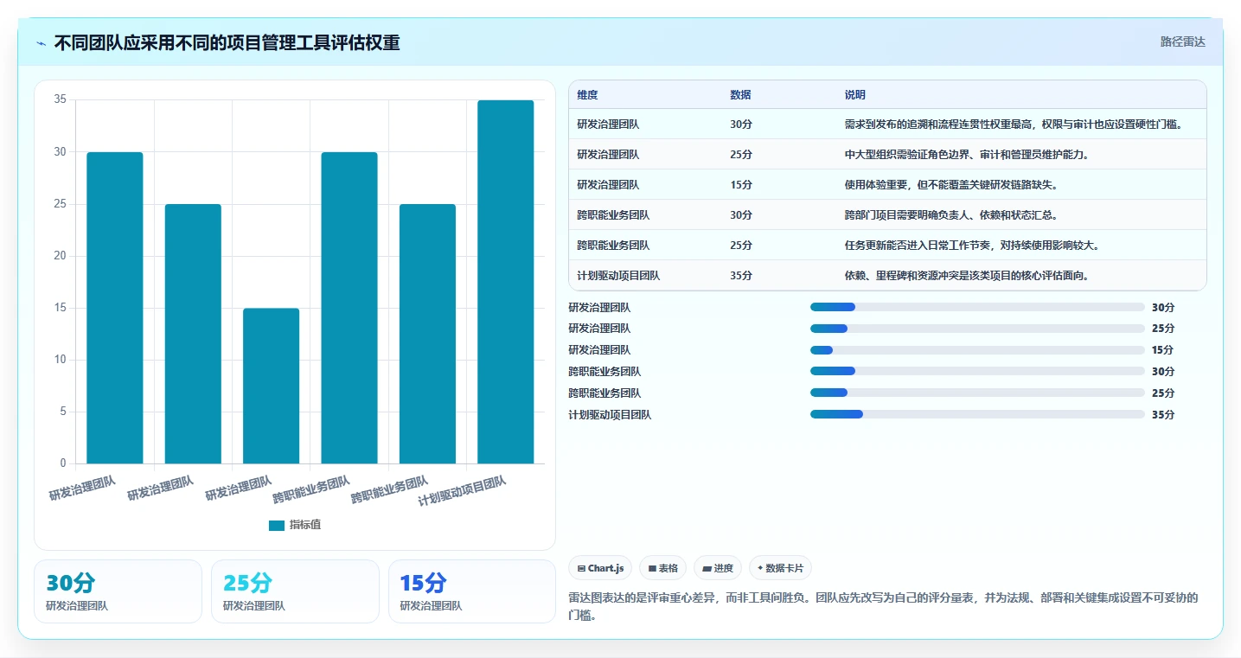Click the 研发治理团队 progress bar showing 30分
This screenshot has width=1241, height=658.
point(977,307)
